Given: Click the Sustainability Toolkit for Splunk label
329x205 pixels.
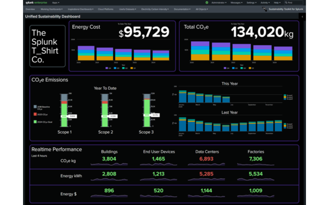Looking at the screenshot, I should (286, 9).
